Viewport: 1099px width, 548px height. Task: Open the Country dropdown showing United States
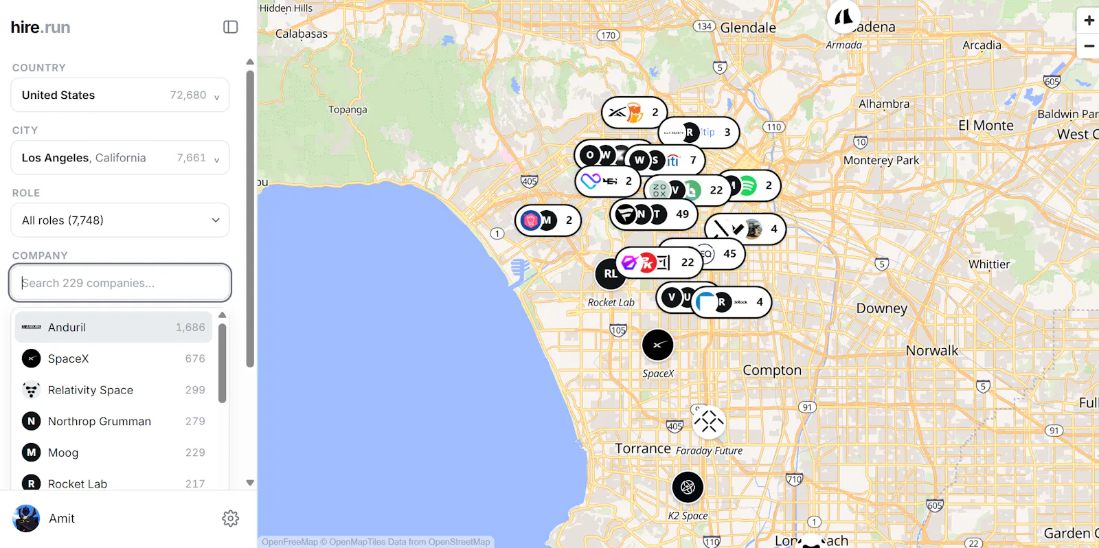click(120, 95)
